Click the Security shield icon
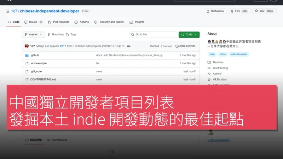The image size is (283, 159). point(96,22)
